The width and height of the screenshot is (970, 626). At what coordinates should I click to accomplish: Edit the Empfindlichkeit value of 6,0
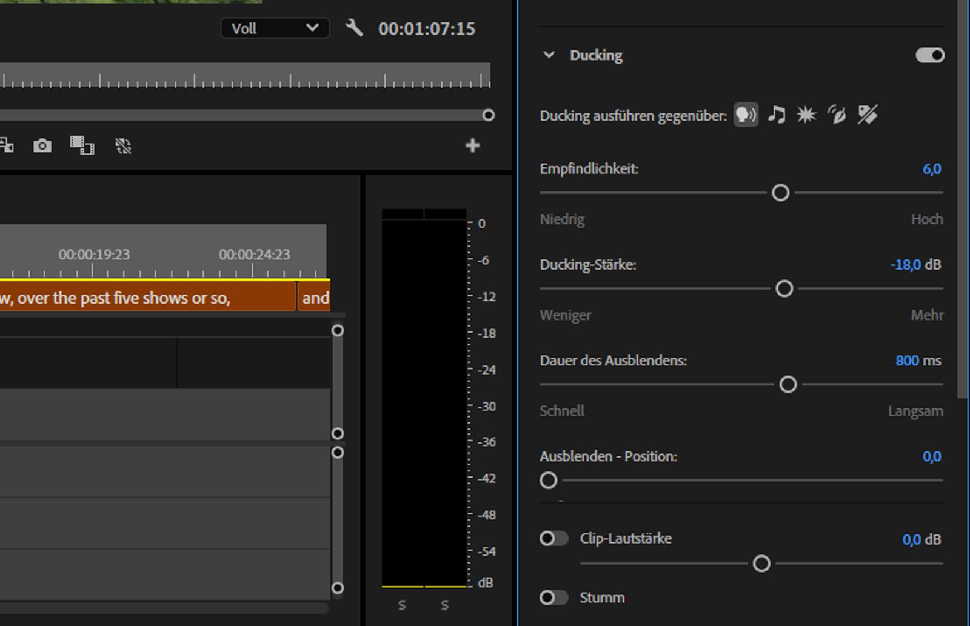pyautogui.click(x=931, y=169)
